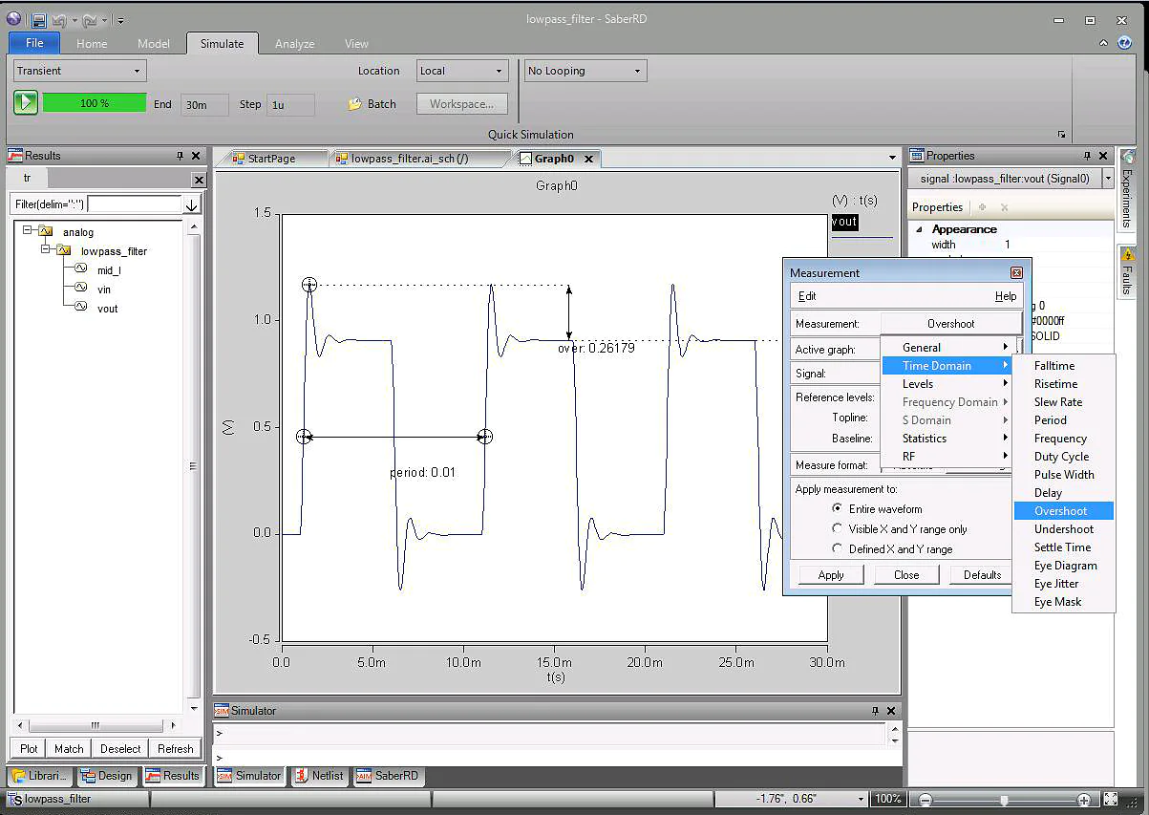1149x815 pixels.
Task: Close the Graph0 tab
Action: pos(588,160)
